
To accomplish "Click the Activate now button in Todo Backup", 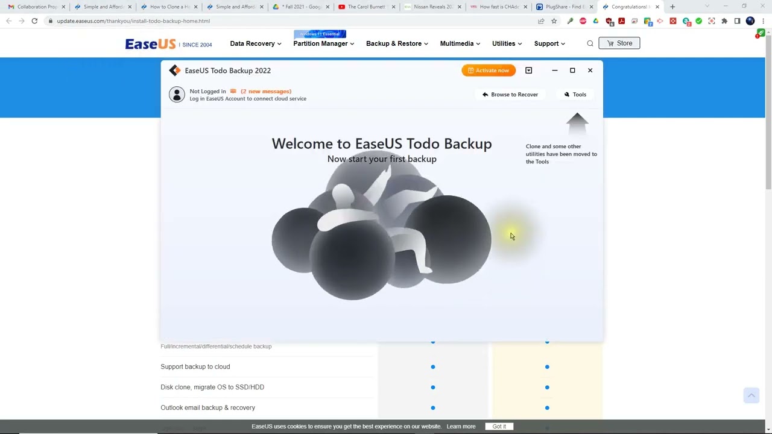I will pos(489,71).
